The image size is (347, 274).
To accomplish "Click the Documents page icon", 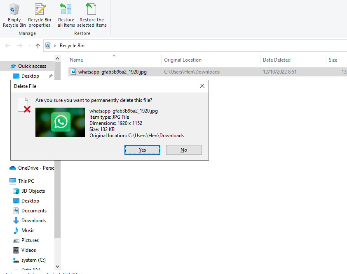I will [16, 211].
